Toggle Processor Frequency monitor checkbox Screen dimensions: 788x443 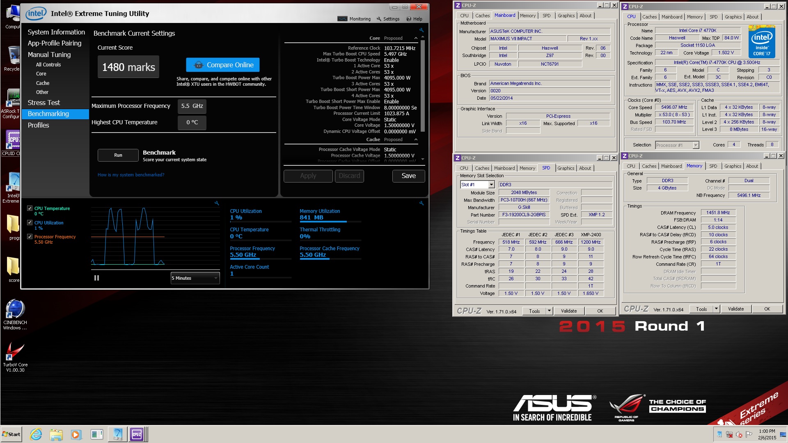tap(30, 237)
